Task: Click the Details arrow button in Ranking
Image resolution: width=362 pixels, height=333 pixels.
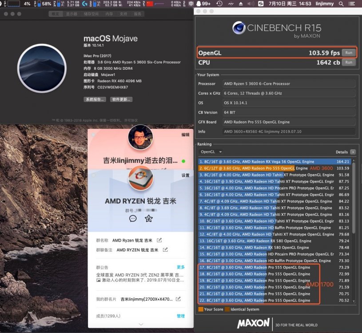Action: point(353,152)
